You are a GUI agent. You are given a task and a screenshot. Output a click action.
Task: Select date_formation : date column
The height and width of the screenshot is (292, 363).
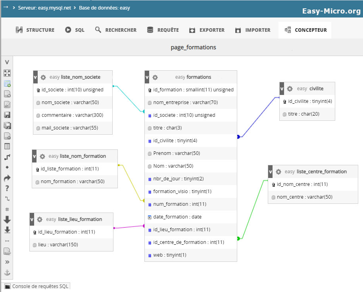[191, 217]
